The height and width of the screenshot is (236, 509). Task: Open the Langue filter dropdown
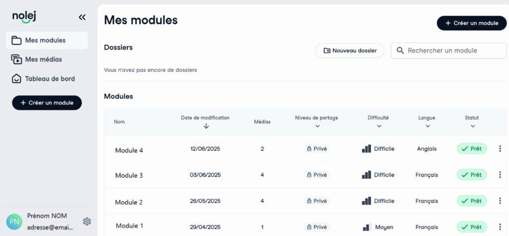click(427, 126)
